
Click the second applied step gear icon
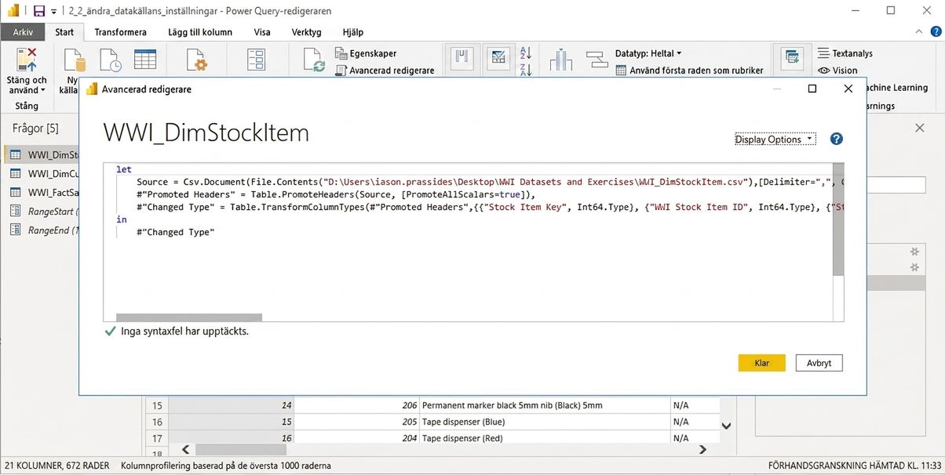pyautogui.click(x=914, y=267)
